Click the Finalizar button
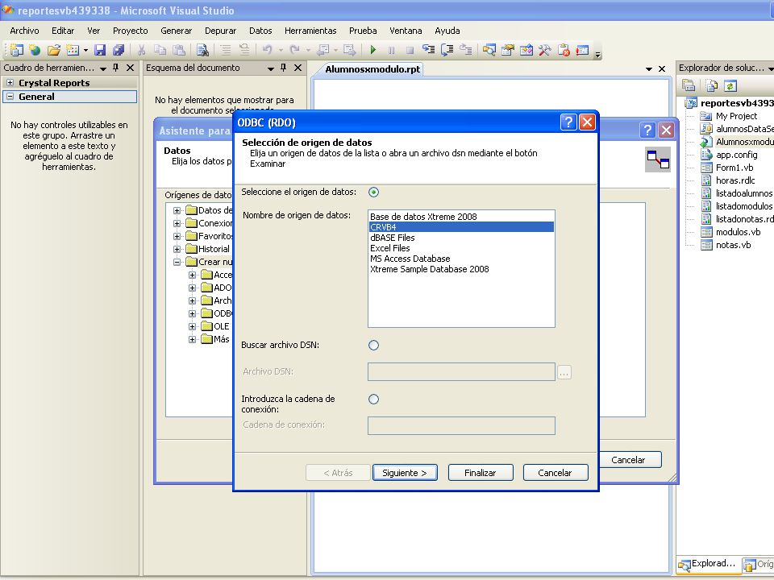 481,473
